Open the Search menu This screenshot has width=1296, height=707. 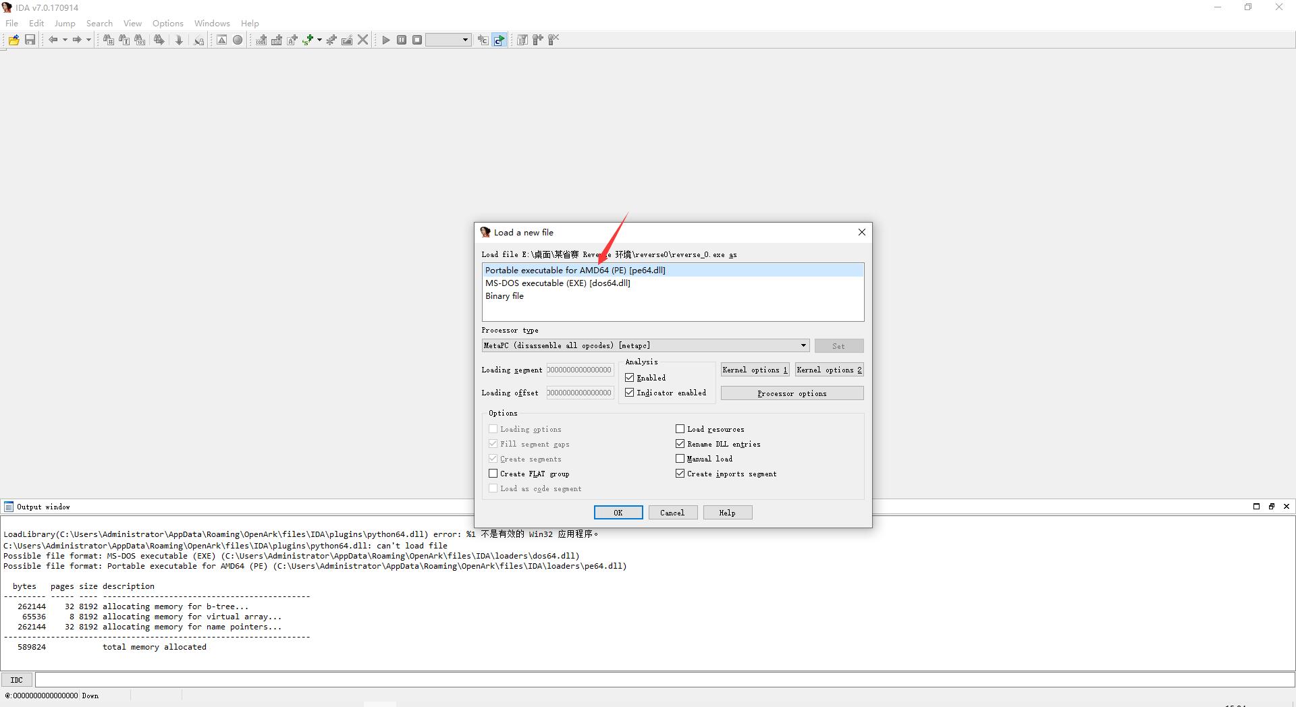point(99,23)
